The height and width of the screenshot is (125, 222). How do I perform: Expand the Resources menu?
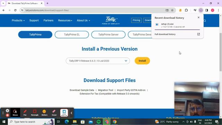pyautogui.click(x=65, y=20)
